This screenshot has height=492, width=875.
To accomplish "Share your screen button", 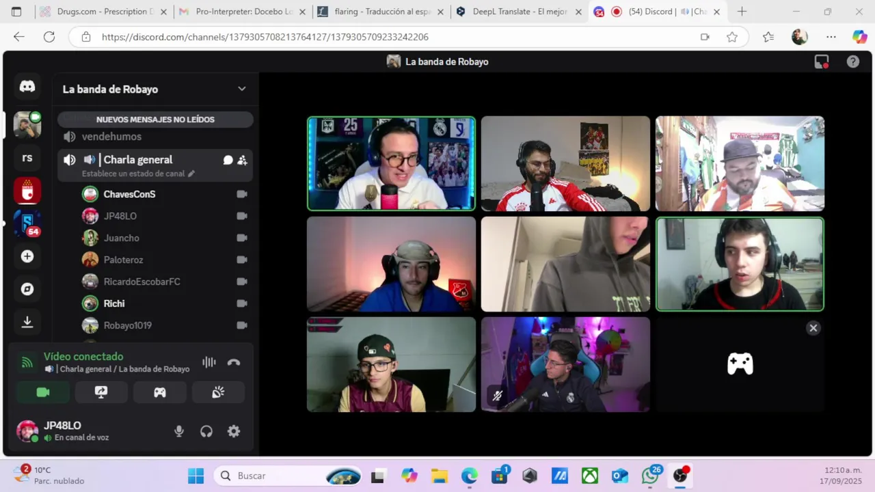I will (101, 392).
